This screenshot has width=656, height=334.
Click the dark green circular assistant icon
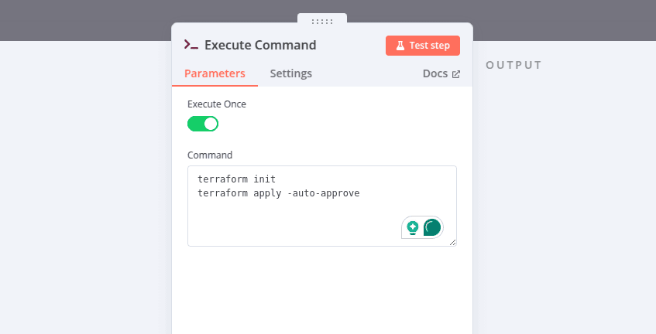[432, 227]
